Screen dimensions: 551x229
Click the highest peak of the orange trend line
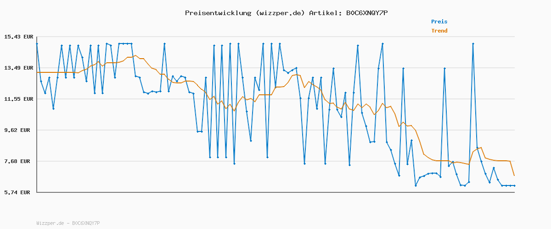[135, 55]
